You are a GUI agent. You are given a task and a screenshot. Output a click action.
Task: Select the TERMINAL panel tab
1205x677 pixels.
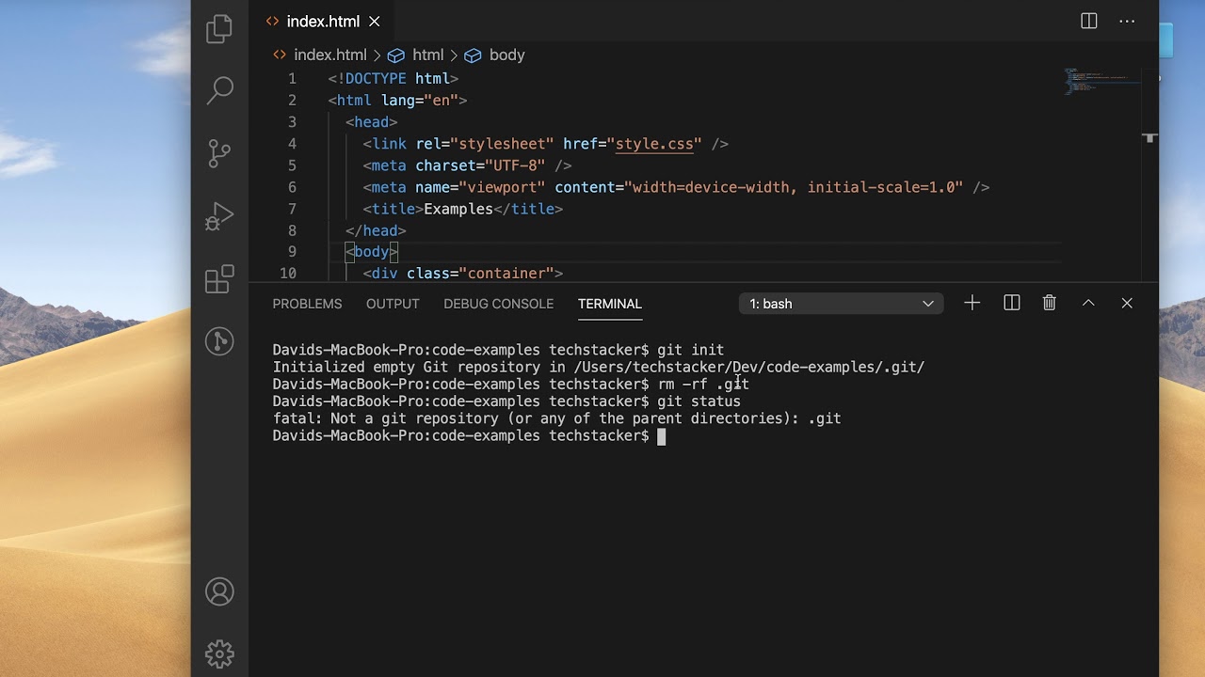(x=610, y=304)
